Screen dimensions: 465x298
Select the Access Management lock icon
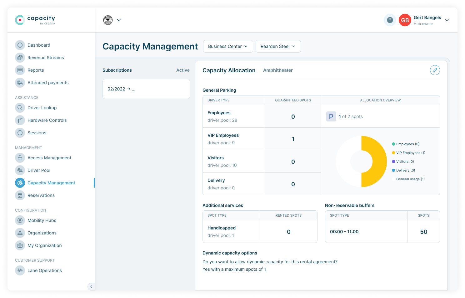point(20,157)
